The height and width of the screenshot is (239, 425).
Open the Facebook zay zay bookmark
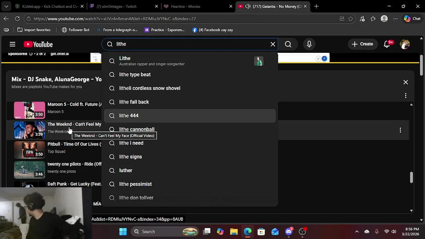(x=212, y=30)
